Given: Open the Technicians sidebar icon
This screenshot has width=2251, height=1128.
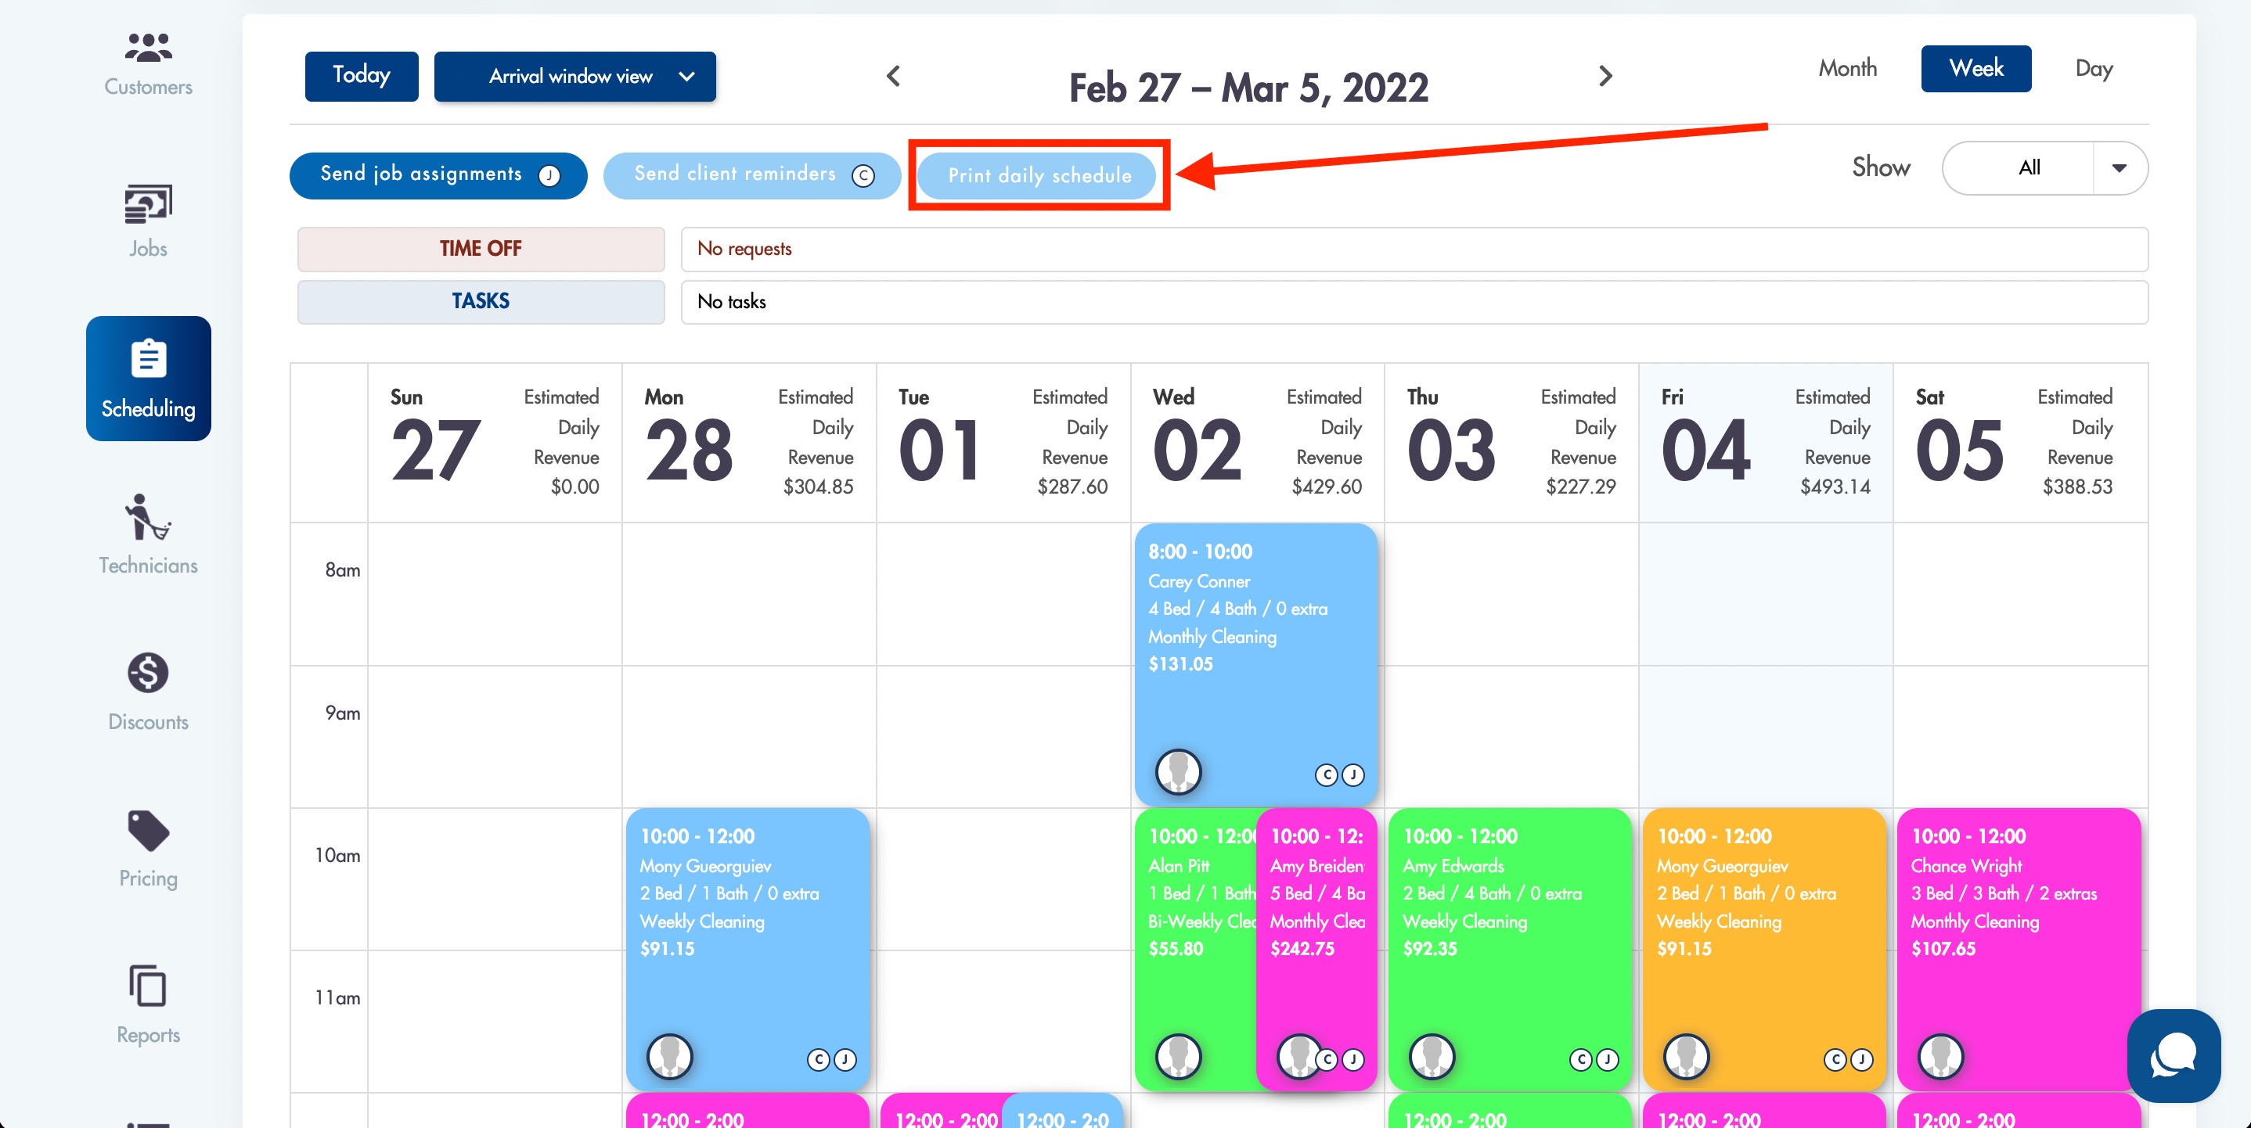Looking at the screenshot, I should [148, 517].
